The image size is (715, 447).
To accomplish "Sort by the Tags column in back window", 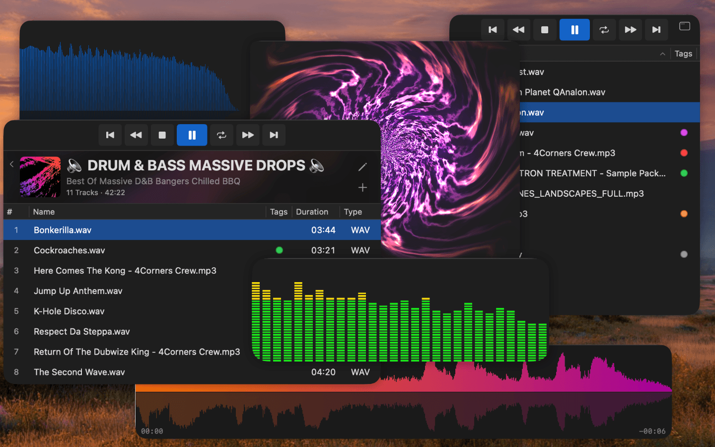I will pos(683,54).
